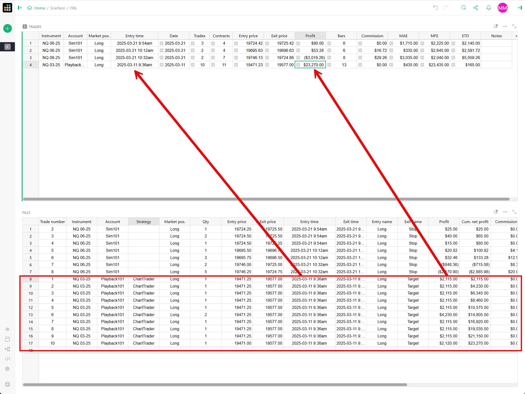The height and width of the screenshot is (394, 525).
Task: Click the $23,435.00 MFE cell
Action: (434, 65)
